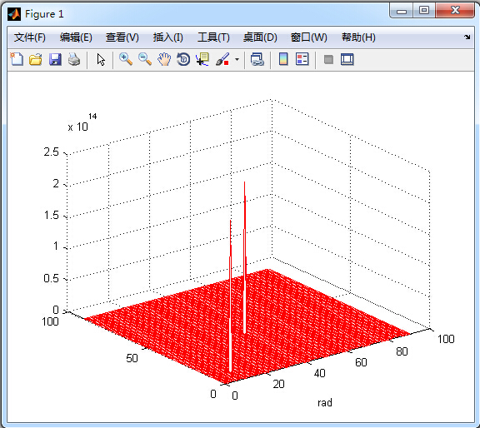
Task: Save the figure with floppy icon
Action: [x=55, y=59]
